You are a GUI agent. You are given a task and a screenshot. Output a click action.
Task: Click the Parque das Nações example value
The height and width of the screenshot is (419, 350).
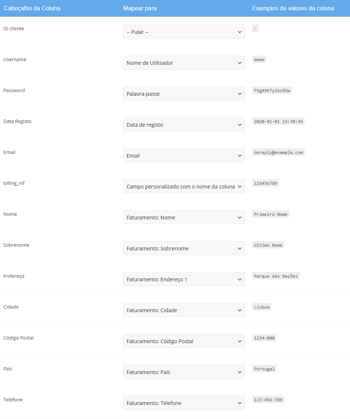coord(276,276)
